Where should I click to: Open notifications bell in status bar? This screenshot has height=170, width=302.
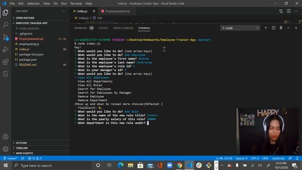(x=297, y=158)
